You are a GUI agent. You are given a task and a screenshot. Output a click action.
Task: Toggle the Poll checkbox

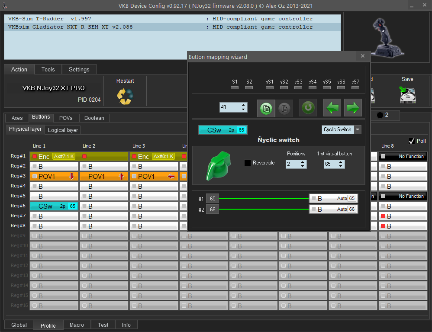[x=412, y=141]
